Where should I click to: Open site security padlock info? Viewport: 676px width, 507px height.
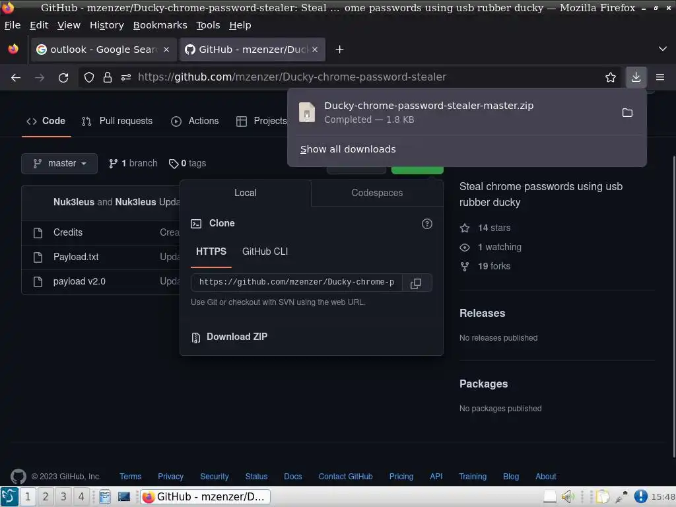click(108, 78)
